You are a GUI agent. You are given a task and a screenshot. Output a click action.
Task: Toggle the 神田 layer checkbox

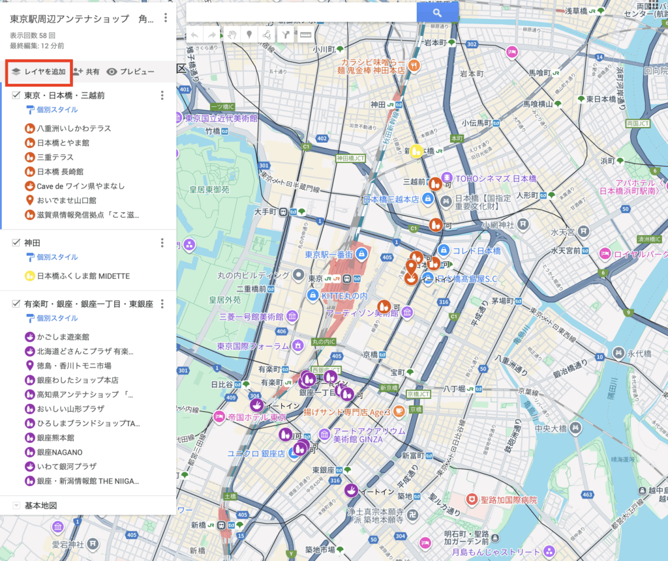[x=17, y=243]
